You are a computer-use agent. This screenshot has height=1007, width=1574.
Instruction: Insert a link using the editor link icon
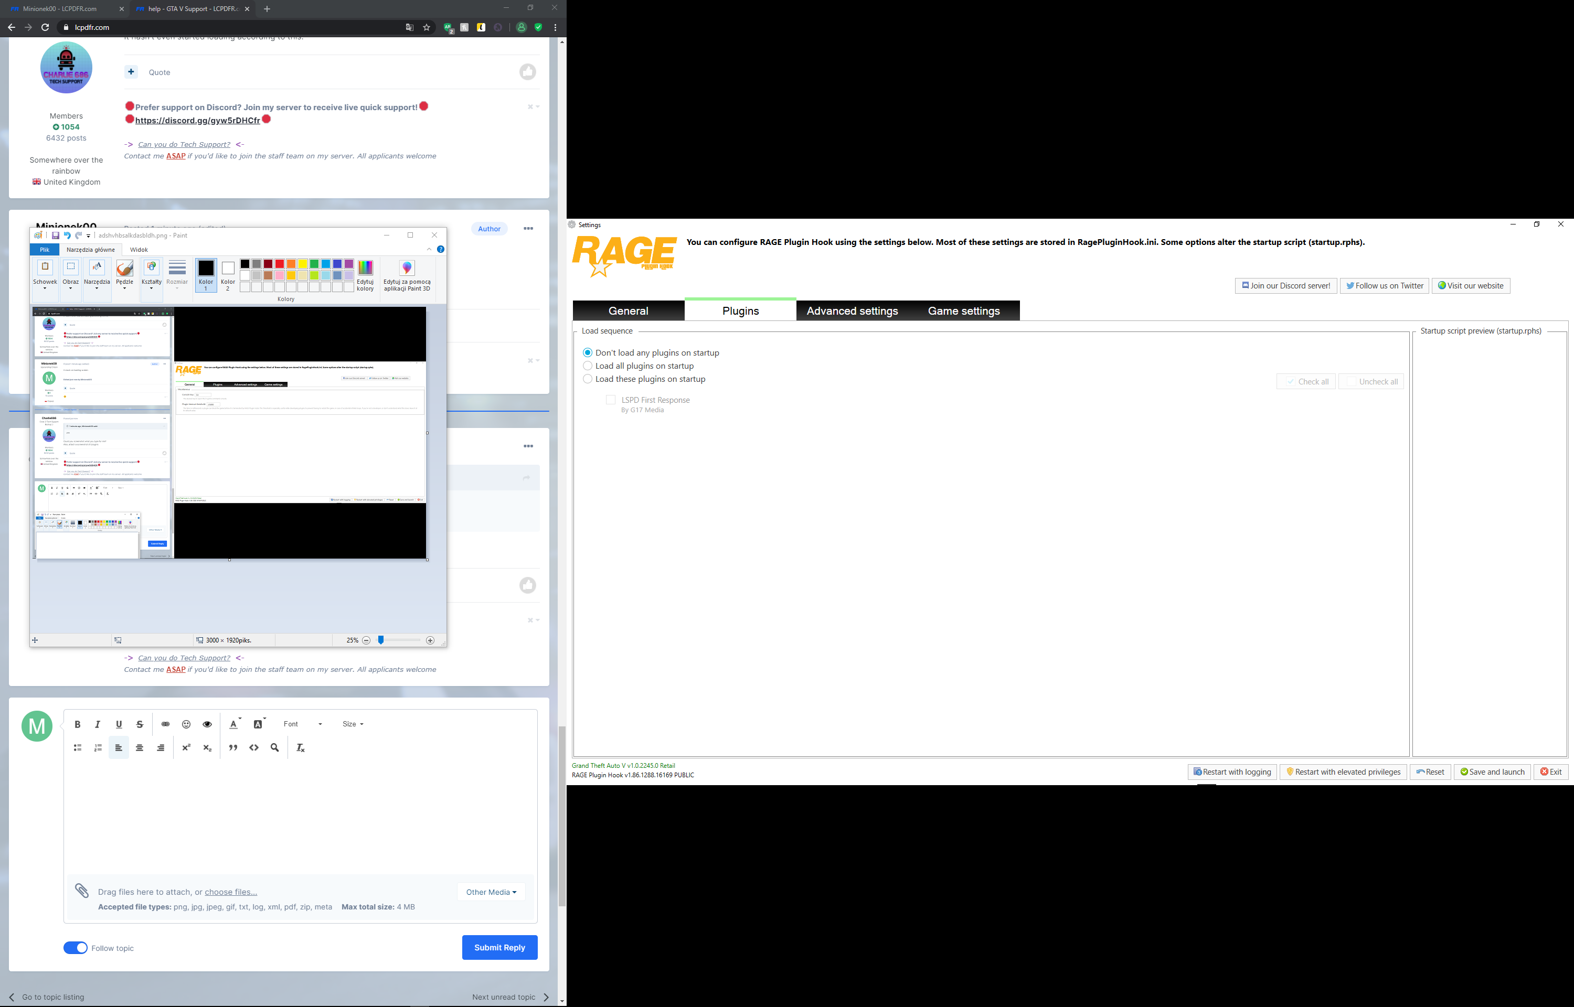(x=165, y=724)
